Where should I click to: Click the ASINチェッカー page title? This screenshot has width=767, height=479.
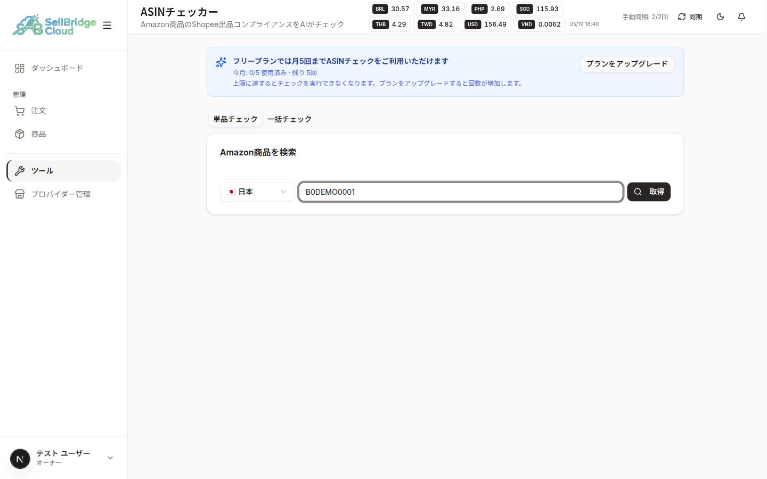pyautogui.click(x=179, y=12)
